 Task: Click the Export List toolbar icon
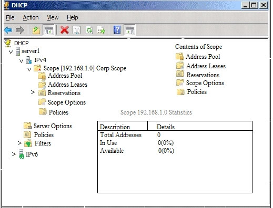(x=101, y=30)
